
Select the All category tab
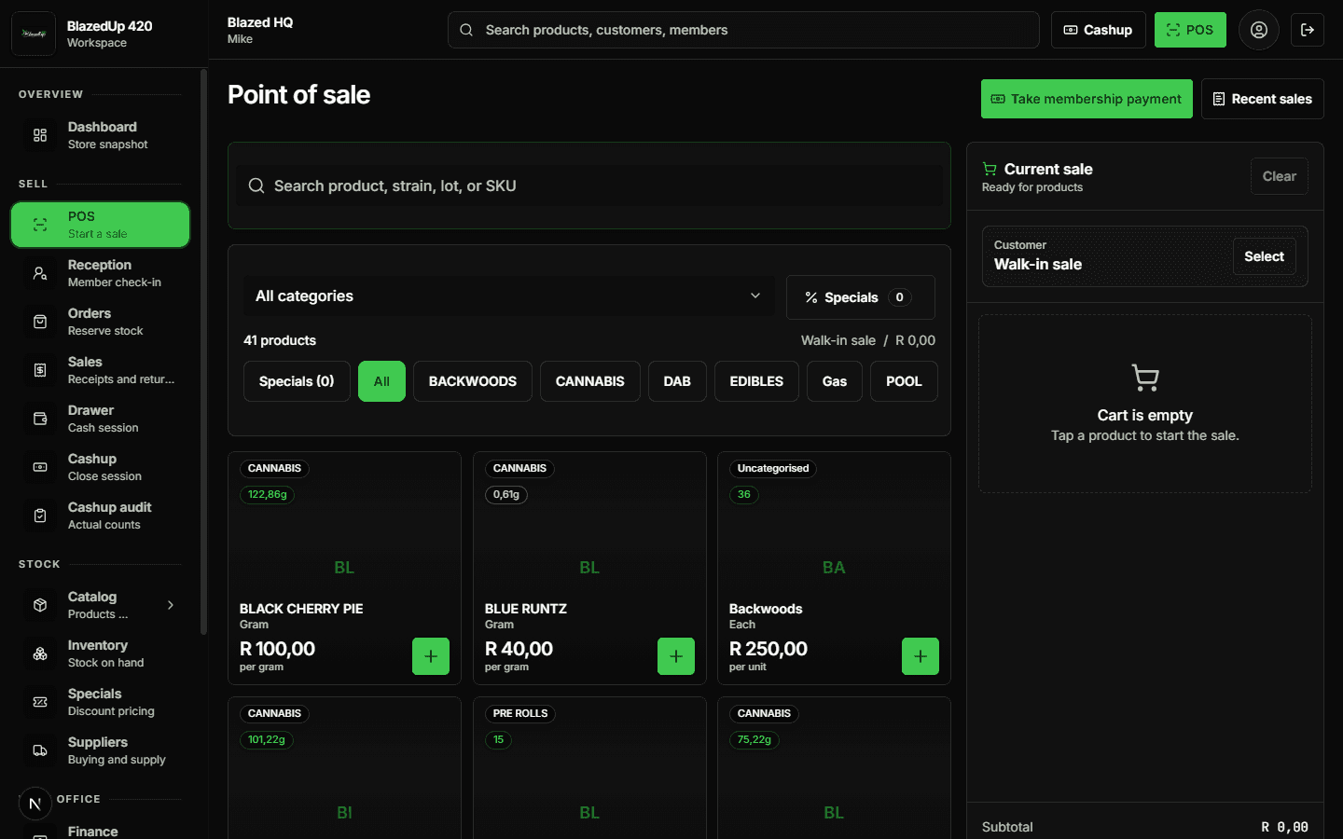pyautogui.click(x=381, y=381)
